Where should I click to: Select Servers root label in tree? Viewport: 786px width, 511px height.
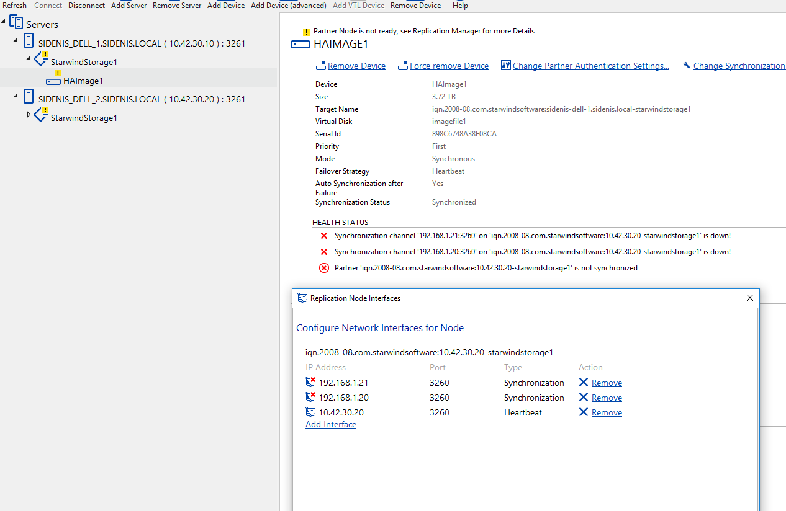[42, 25]
